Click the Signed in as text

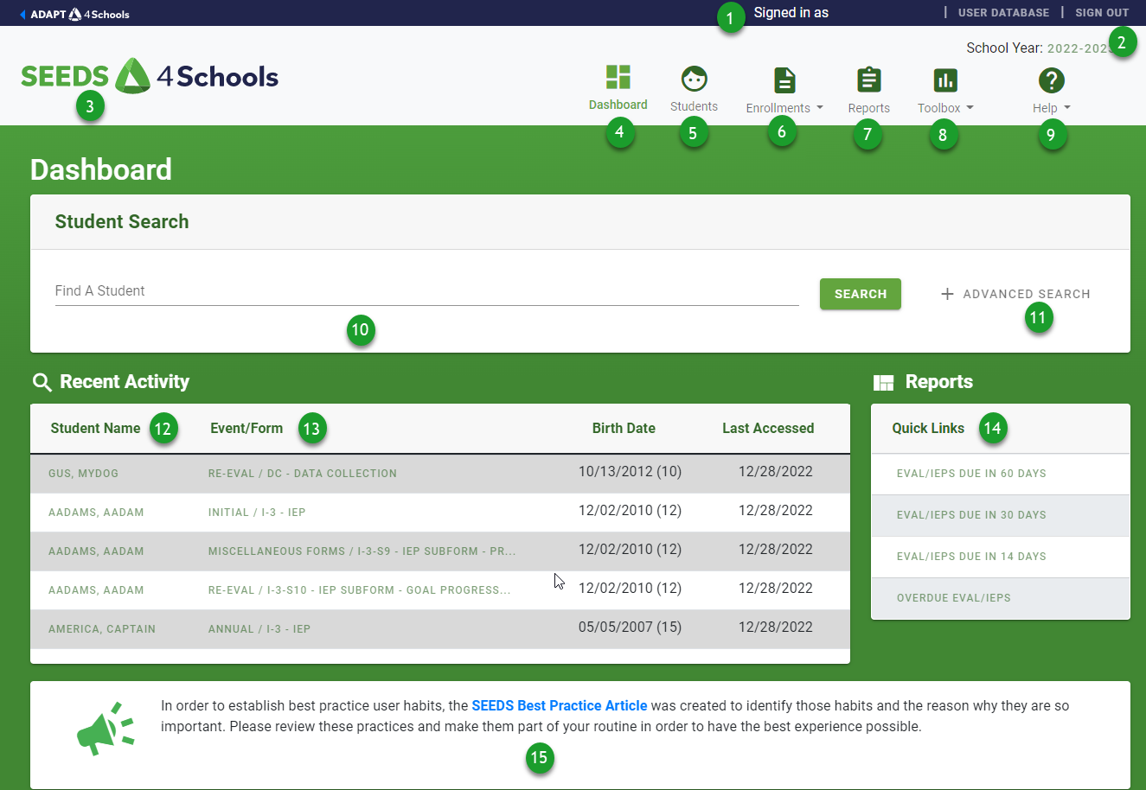point(791,13)
